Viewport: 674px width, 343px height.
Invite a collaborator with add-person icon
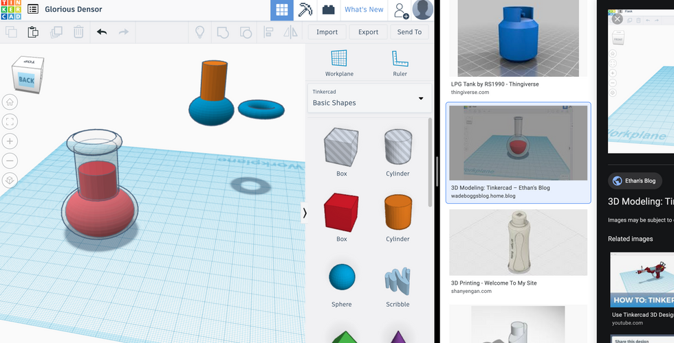(400, 10)
